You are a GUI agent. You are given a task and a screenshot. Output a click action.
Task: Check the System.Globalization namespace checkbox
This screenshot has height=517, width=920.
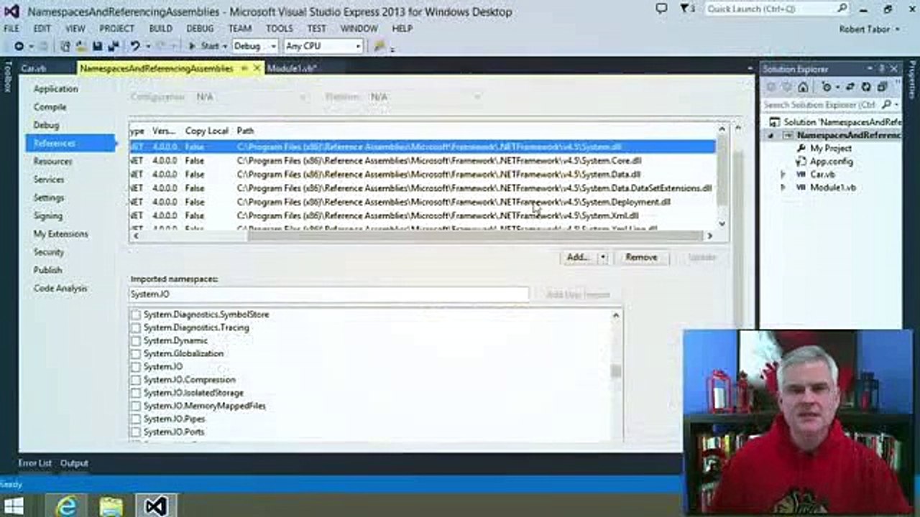[135, 353]
